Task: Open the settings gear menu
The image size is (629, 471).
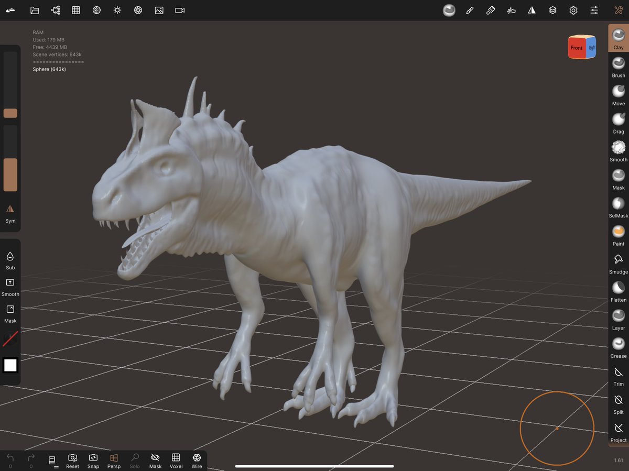Action: point(573,10)
